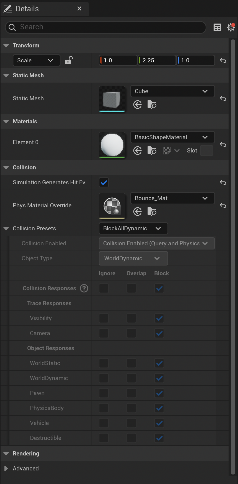Click the search magnifier icon
This screenshot has height=484, width=238.
pyautogui.click(x=12, y=27)
